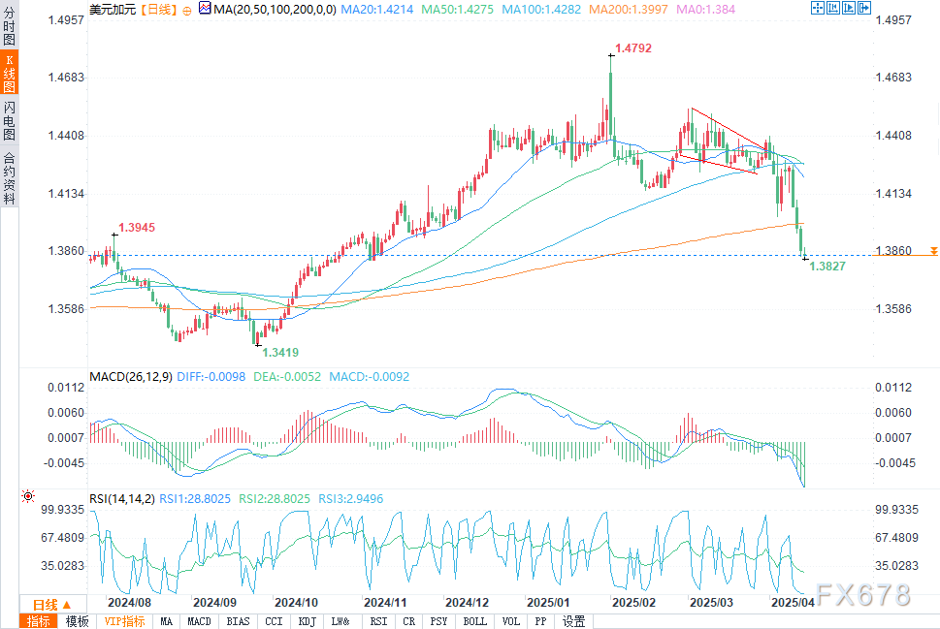Viewport: 940px width, 629px height.
Task: Select the K线图 side tab
Action: click(x=9, y=73)
